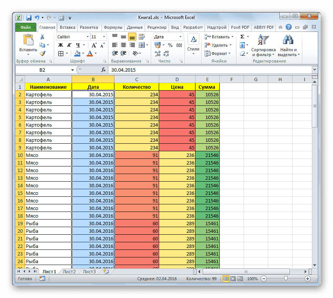Open the AutoSum Σ function
333x298 pixels.
(242, 36)
